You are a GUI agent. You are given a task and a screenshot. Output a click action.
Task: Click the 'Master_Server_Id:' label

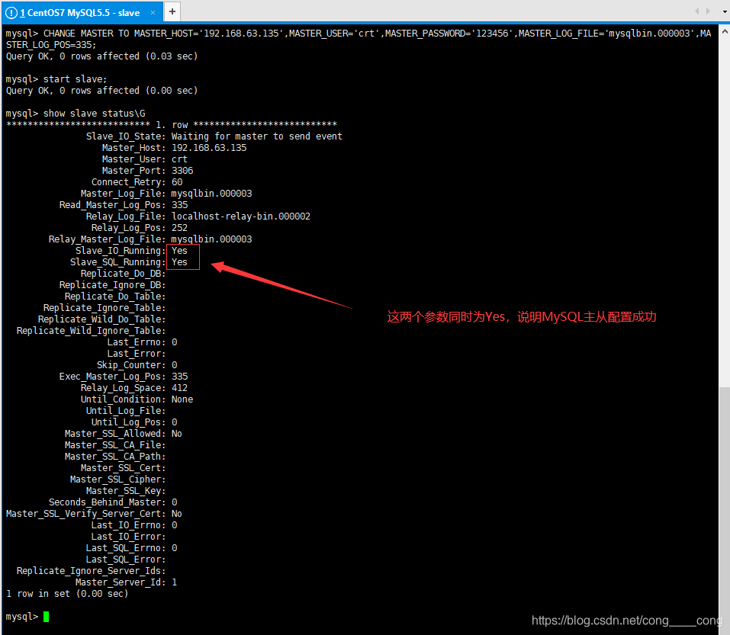(121, 582)
